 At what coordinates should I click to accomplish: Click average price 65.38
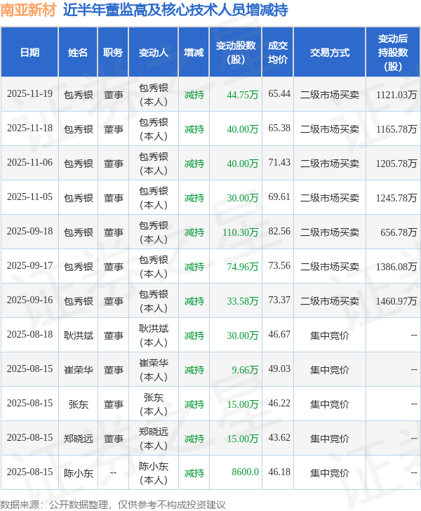pyautogui.click(x=279, y=128)
